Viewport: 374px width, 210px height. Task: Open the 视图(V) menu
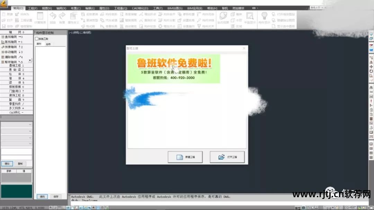(x=47, y=8)
